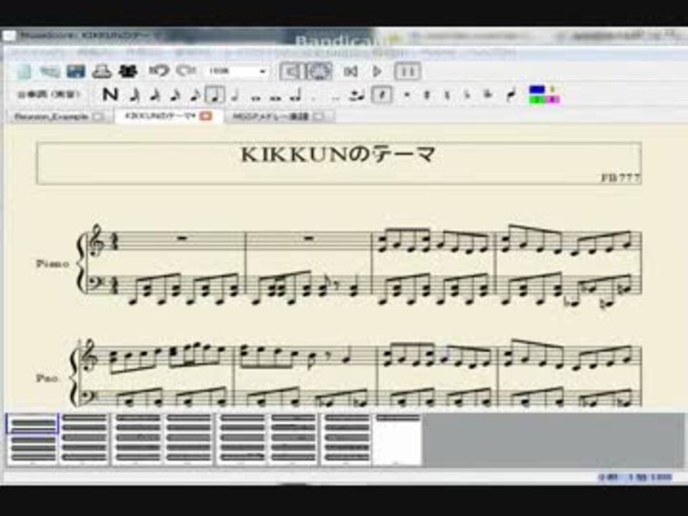
Task: Flip stem direction with the toolbar icon
Action: pos(510,95)
